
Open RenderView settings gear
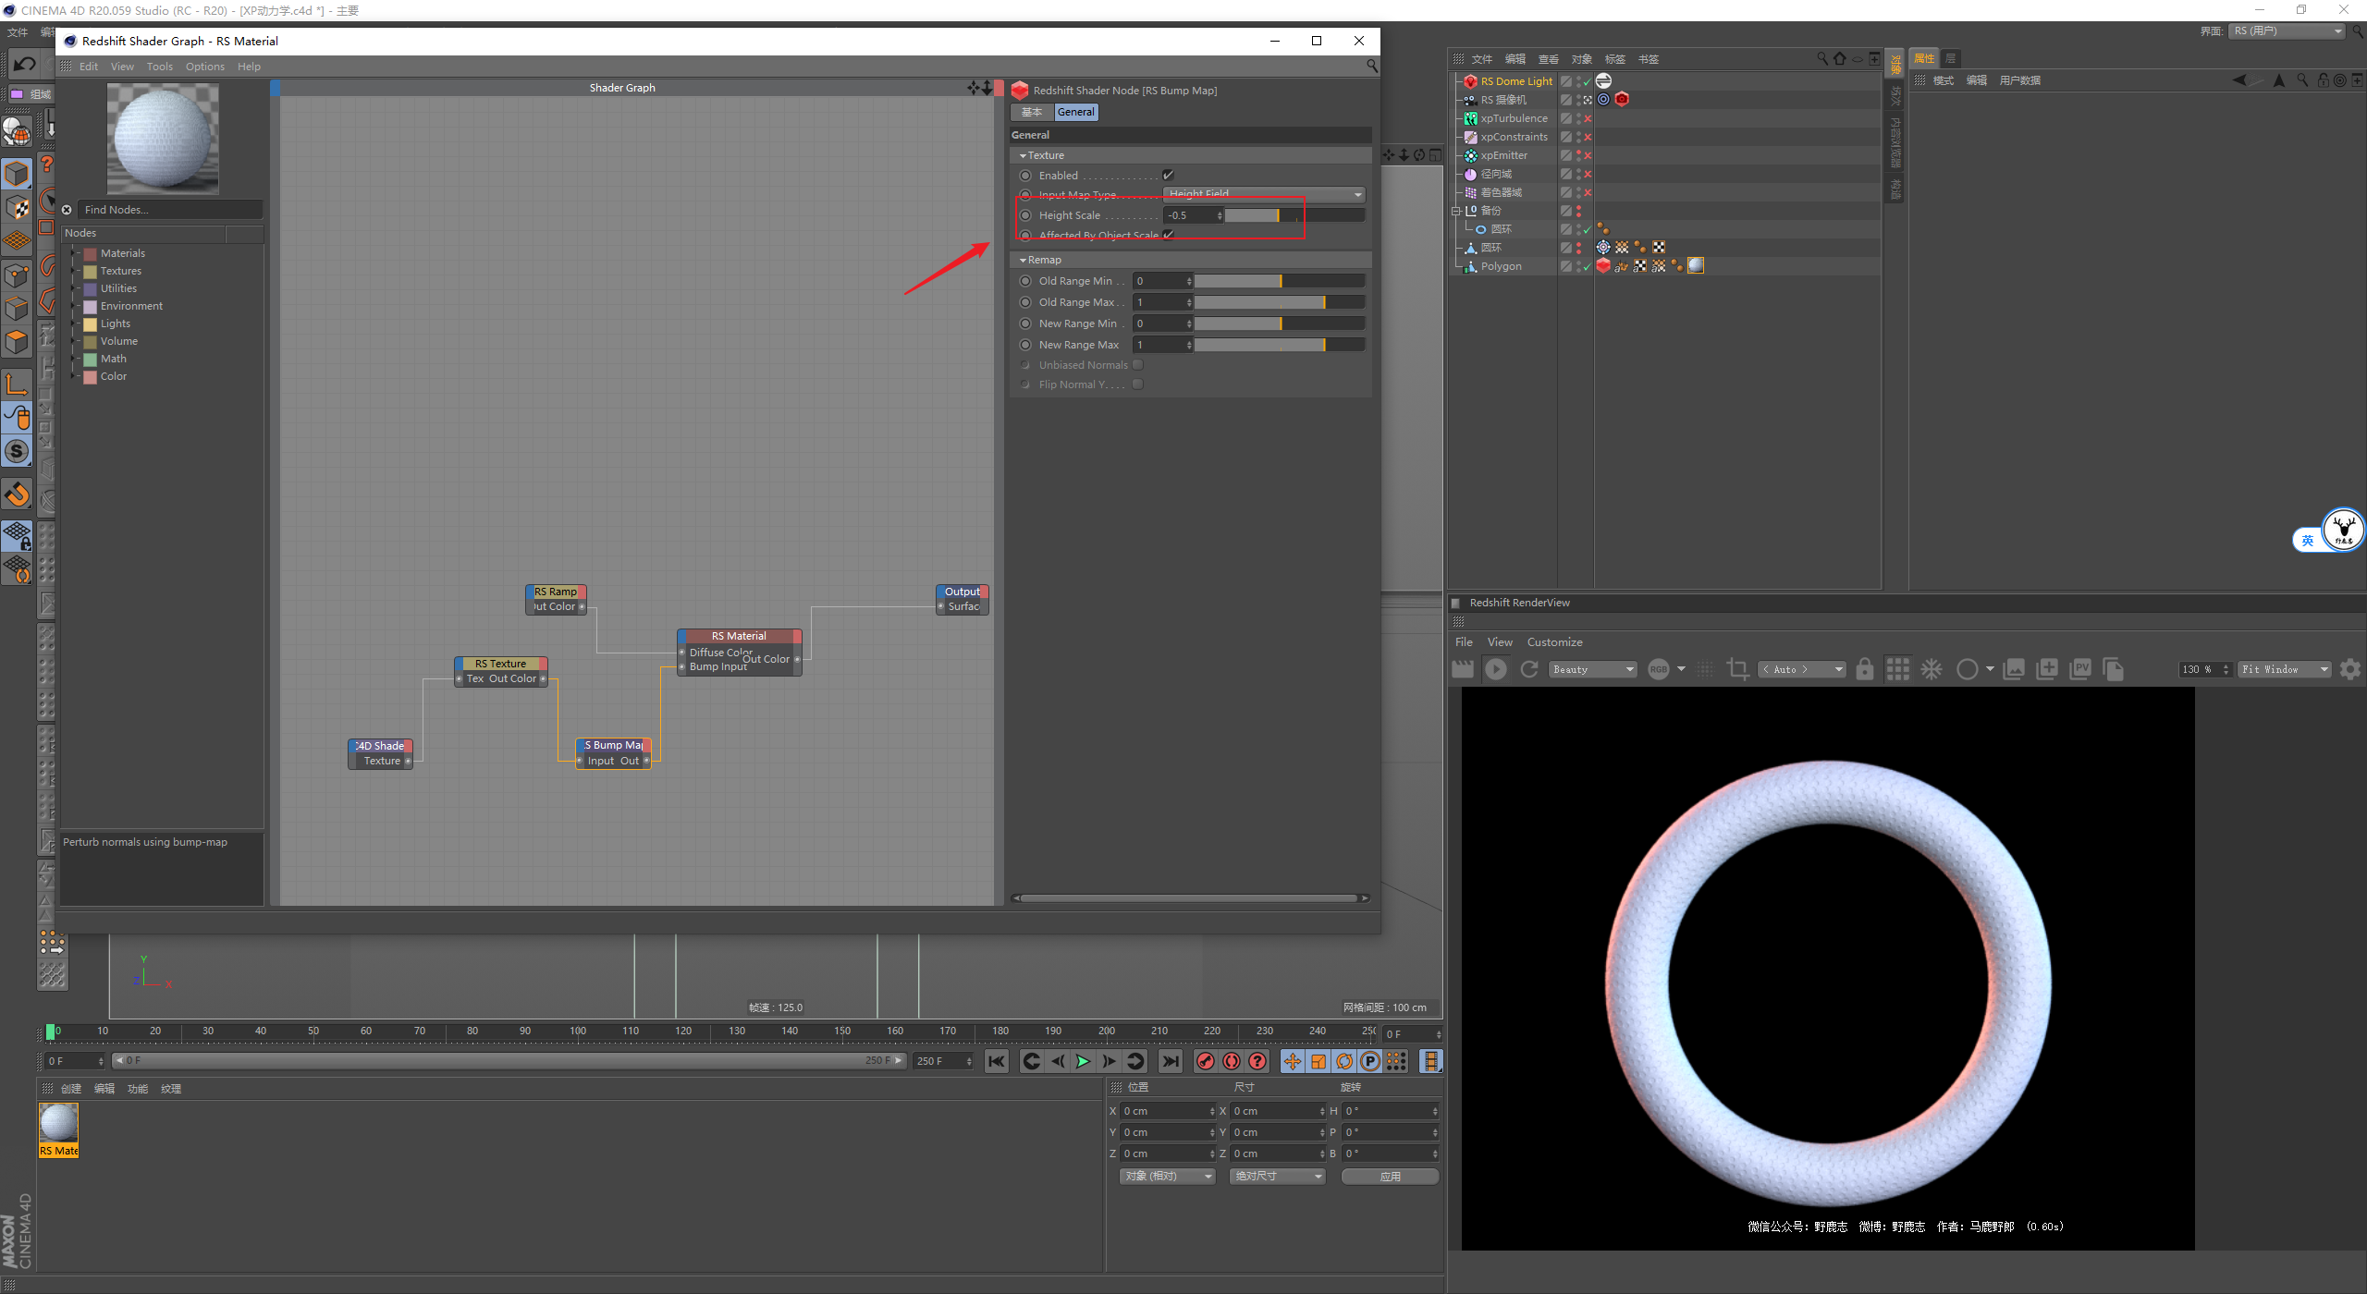pyautogui.click(x=2349, y=669)
